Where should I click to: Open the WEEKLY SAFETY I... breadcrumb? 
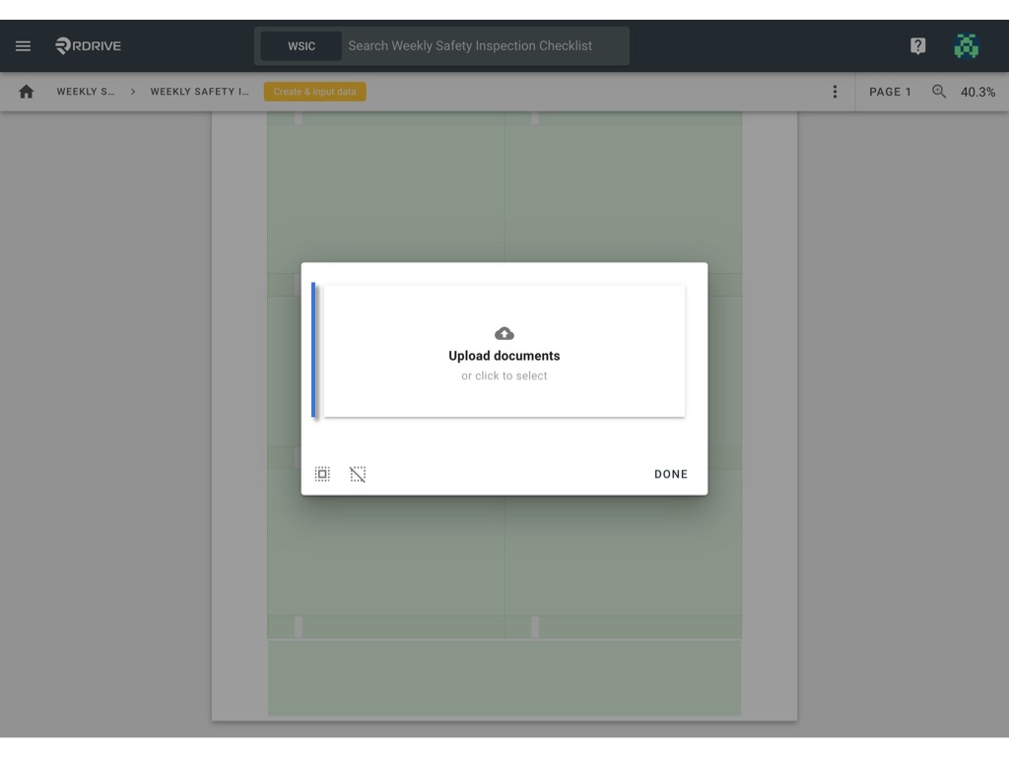coord(199,92)
